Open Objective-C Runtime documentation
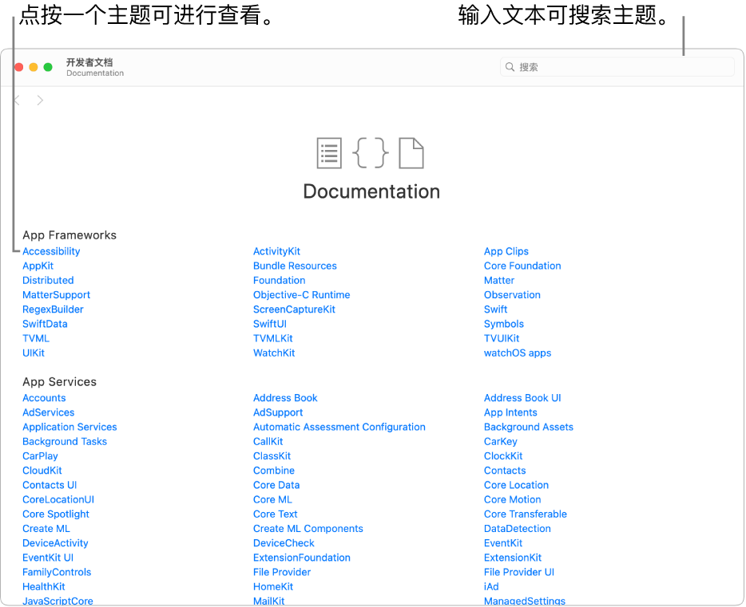Screen dimensions: 746x607 pos(302,295)
